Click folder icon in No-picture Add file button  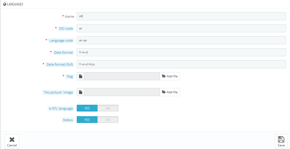click(x=164, y=92)
